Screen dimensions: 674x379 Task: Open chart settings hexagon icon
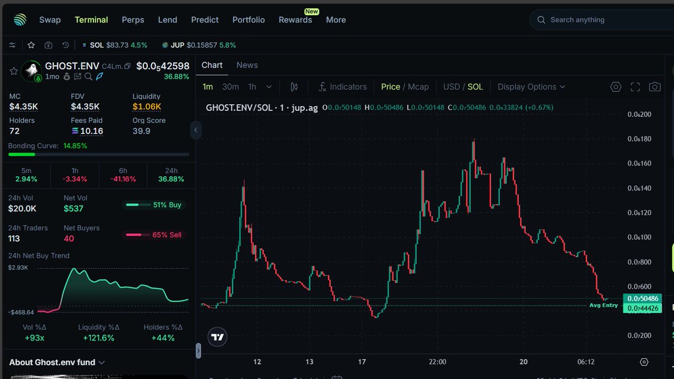click(x=616, y=87)
